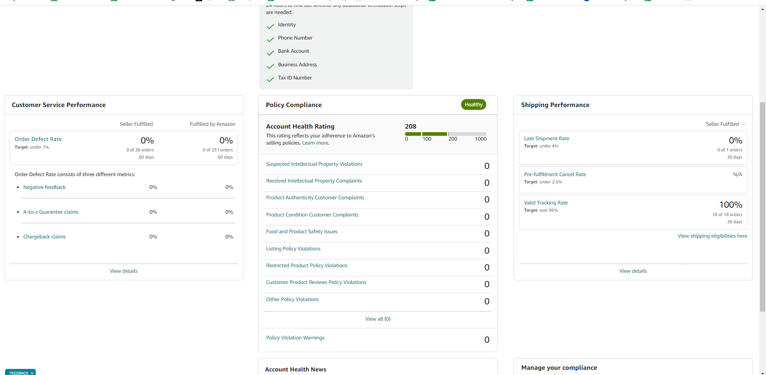Click the Fulfilled by Amazon column header
The height and width of the screenshot is (375, 766).
point(213,124)
